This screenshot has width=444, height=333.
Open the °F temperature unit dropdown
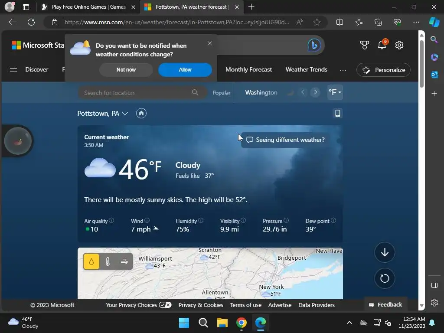click(335, 92)
